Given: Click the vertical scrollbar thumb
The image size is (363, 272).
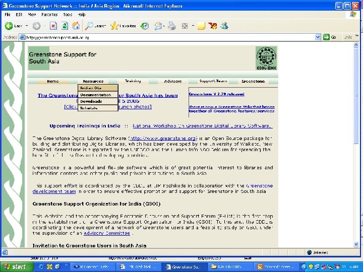Looking at the screenshot, I should (x=356, y=96).
